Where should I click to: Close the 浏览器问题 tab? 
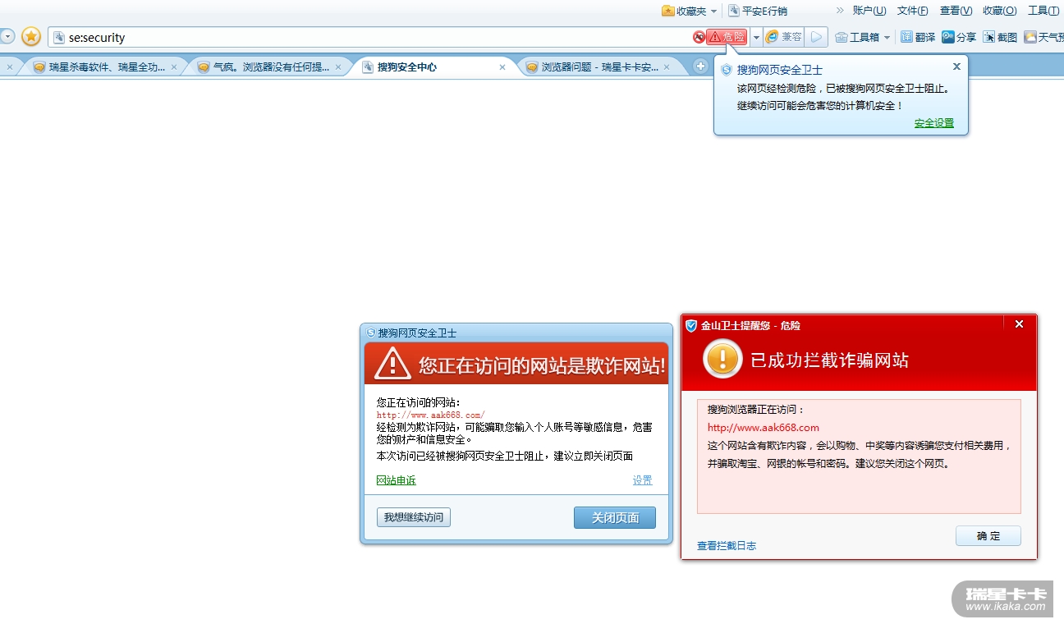tap(667, 67)
